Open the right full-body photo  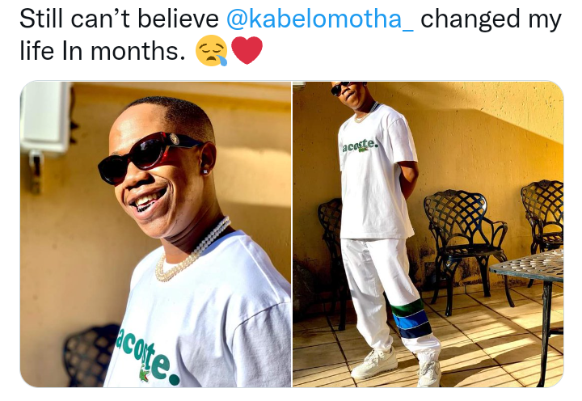[x=428, y=234]
